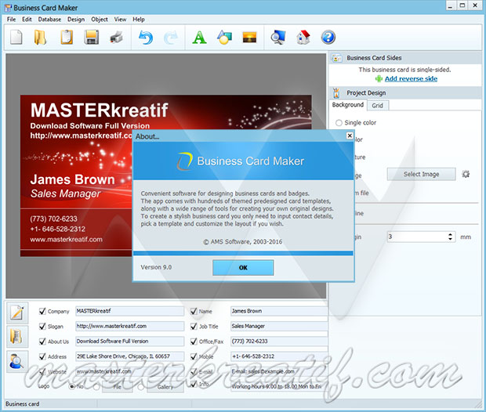Click the address book sidebar icon
486x412 pixels.
click(17, 337)
